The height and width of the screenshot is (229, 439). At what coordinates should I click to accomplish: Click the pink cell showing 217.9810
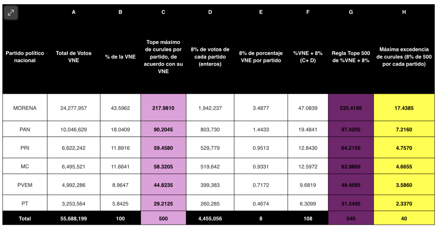[163, 108]
